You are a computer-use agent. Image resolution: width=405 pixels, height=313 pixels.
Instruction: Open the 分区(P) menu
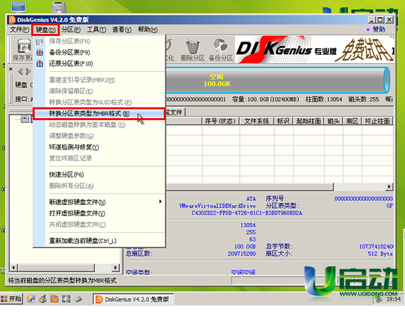pos(71,30)
